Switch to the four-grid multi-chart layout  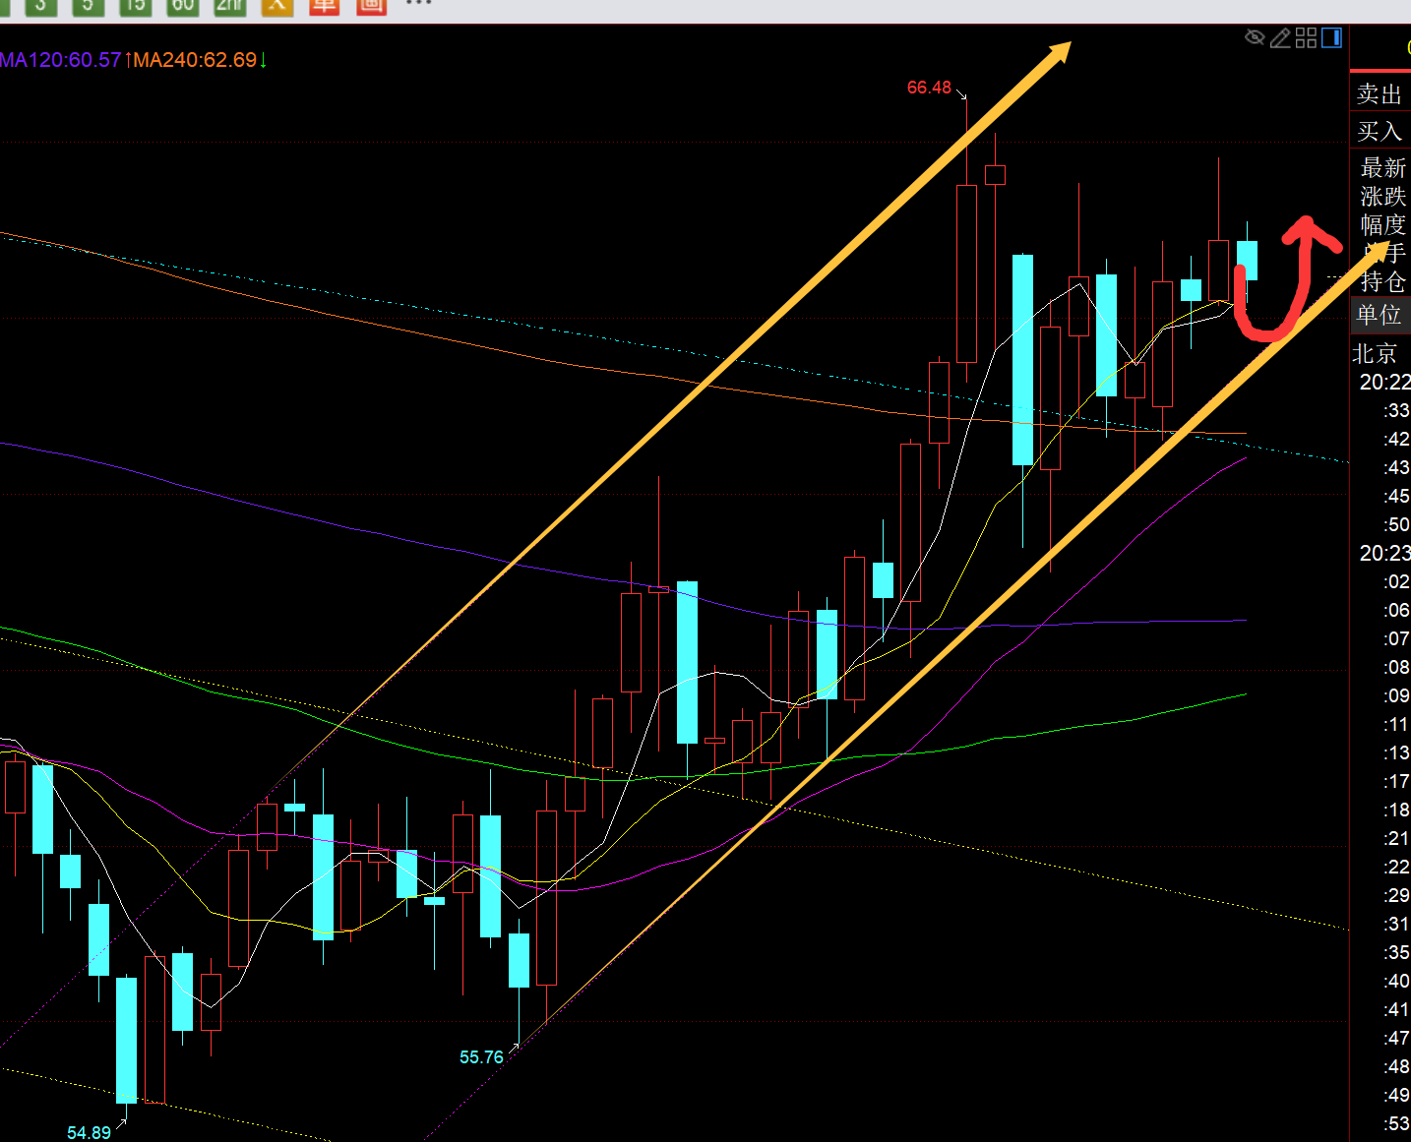click(1306, 38)
